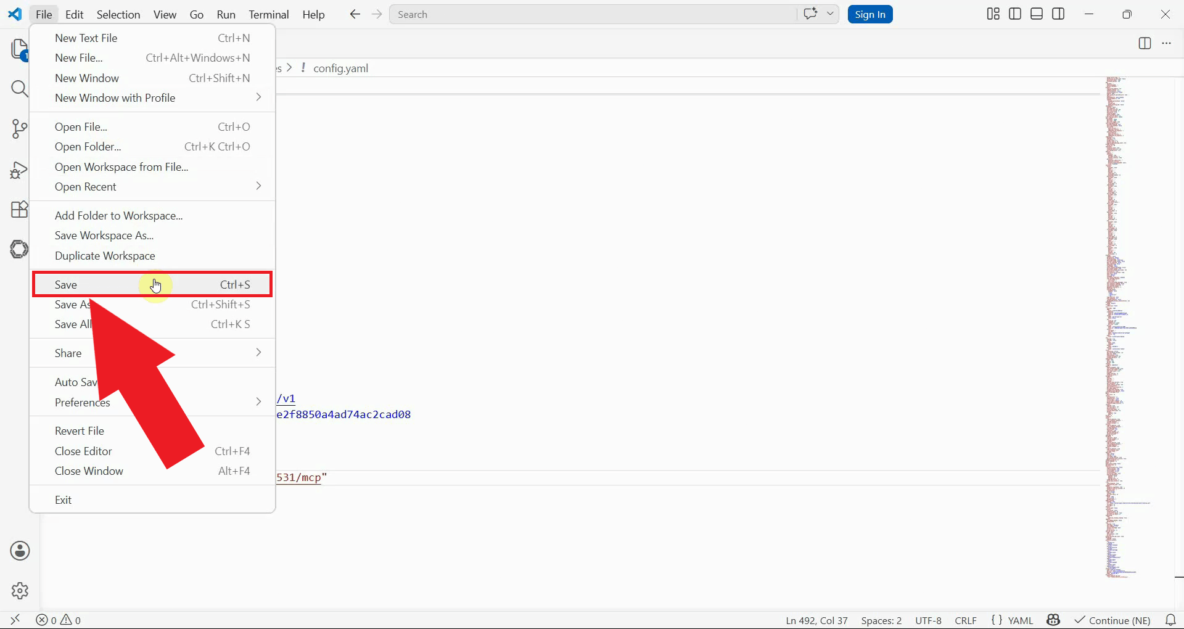Image resolution: width=1184 pixels, height=629 pixels.
Task: Choose Revert File
Action: click(152, 431)
